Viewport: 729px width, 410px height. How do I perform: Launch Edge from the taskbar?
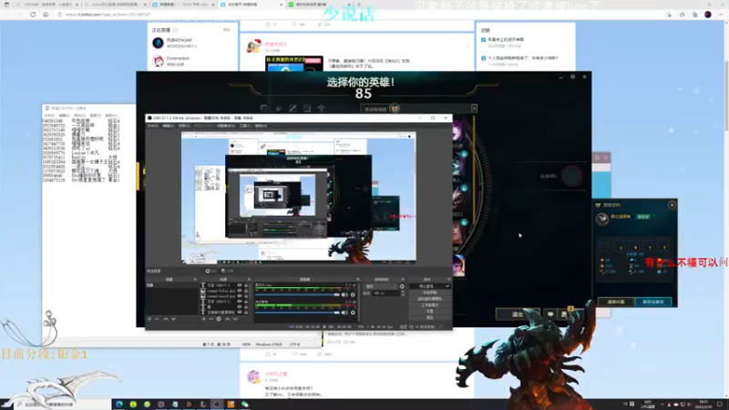click(x=119, y=405)
